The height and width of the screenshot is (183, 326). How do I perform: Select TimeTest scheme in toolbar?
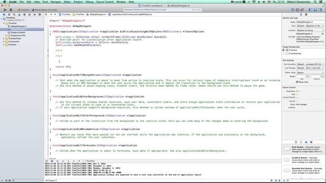(23, 10)
